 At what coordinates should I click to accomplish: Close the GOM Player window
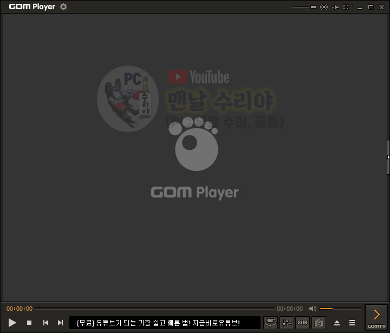point(381,7)
